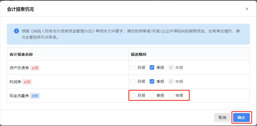Click the 年报 checkbox in 利润表 row
The height and width of the screenshot is (126, 257).
point(171,81)
